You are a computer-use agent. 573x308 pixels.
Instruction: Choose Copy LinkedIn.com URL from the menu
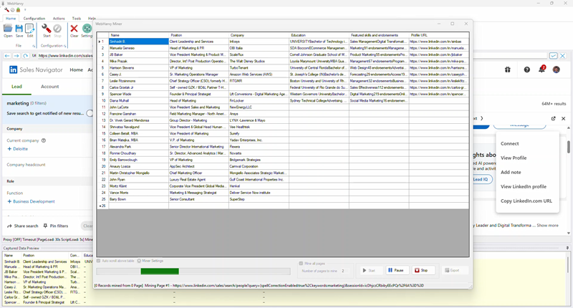click(x=527, y=201)
